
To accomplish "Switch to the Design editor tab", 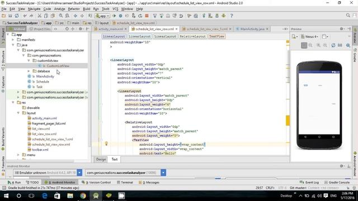I will pos(101,159).
